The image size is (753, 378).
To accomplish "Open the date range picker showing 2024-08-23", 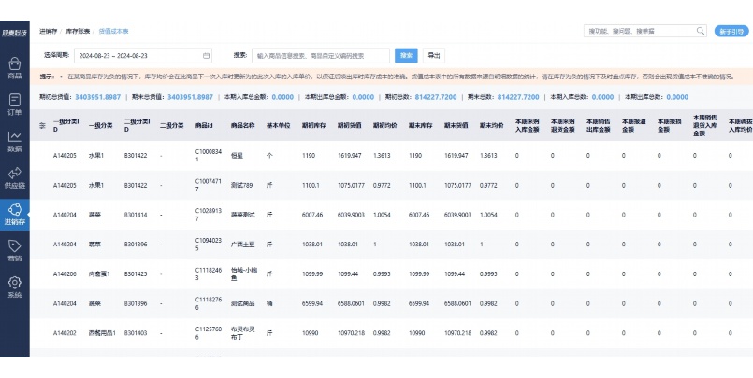I will 142,56.
